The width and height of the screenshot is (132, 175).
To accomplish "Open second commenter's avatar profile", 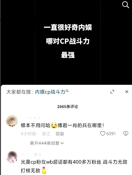I will 12,157.
